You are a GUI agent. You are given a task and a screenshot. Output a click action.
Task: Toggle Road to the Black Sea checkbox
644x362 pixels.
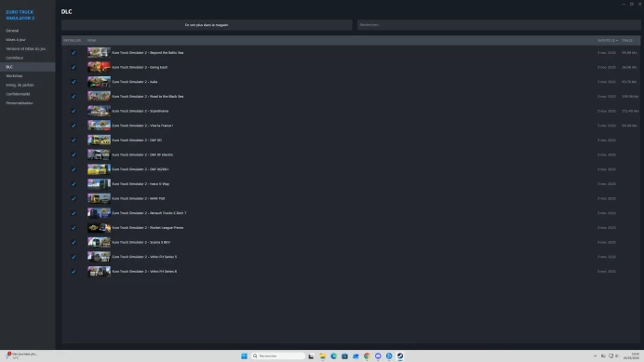[x=74, y=97]
